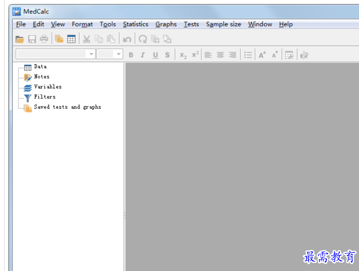Open the font size dropdown
This screenshot has height=271, width=359.
tap(118, 54)
